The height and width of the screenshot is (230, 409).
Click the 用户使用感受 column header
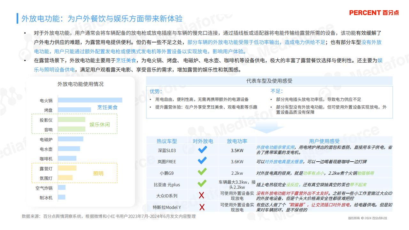[x=324, y=141]
